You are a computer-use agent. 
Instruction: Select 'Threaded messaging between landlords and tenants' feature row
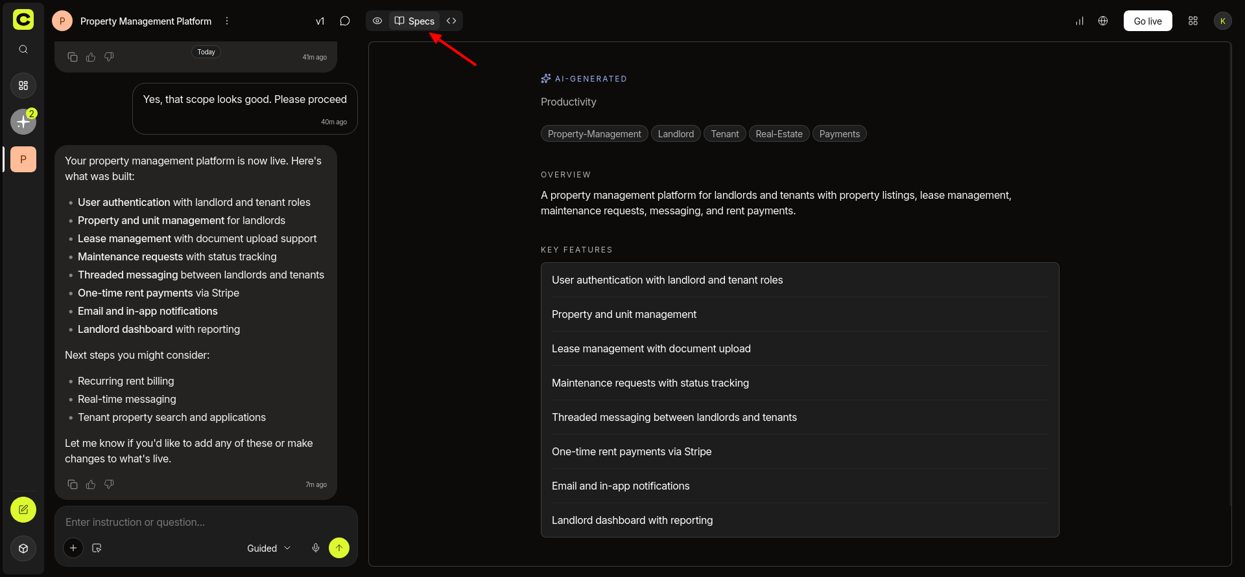[x=800, y=417]
